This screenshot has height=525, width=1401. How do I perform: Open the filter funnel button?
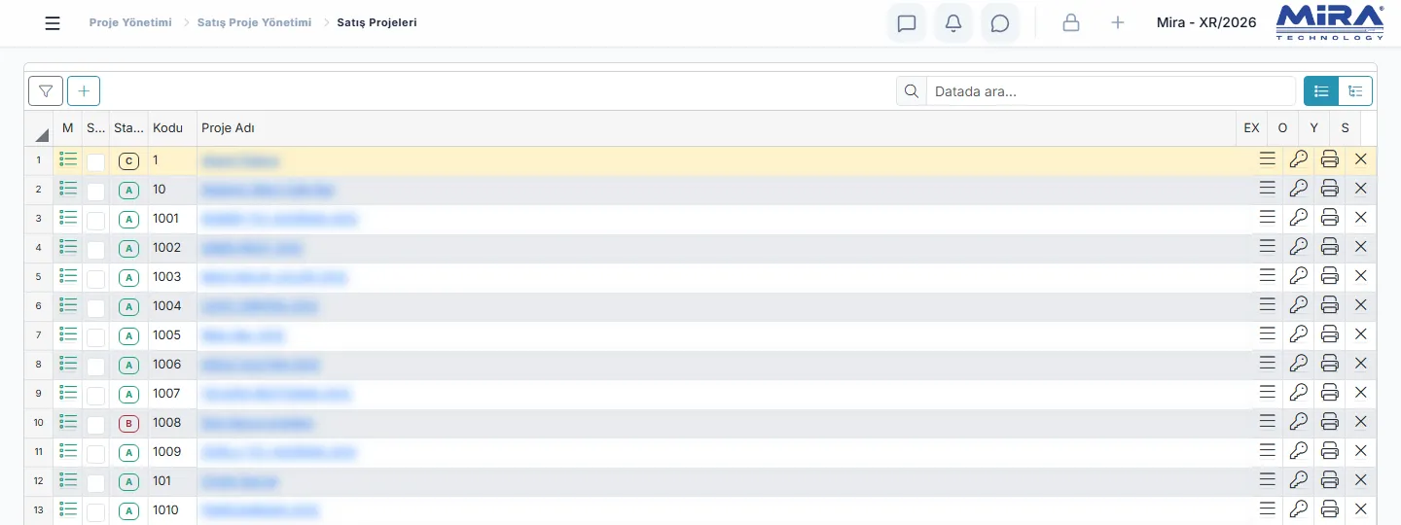point(46,90)
